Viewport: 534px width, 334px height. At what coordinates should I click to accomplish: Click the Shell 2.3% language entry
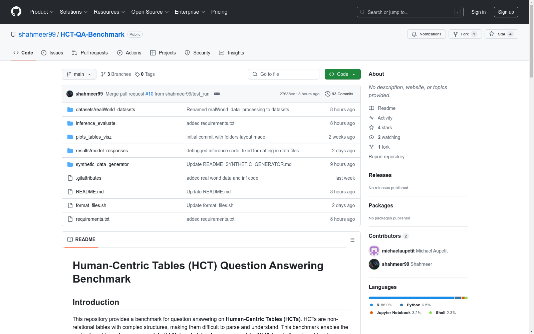click(442, 313)
